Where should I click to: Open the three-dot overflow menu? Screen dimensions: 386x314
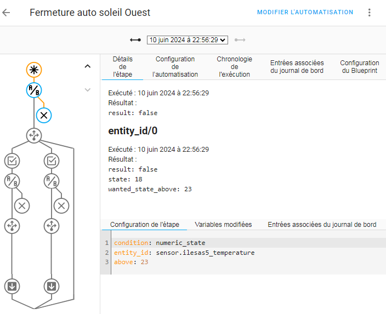(369, 13)
